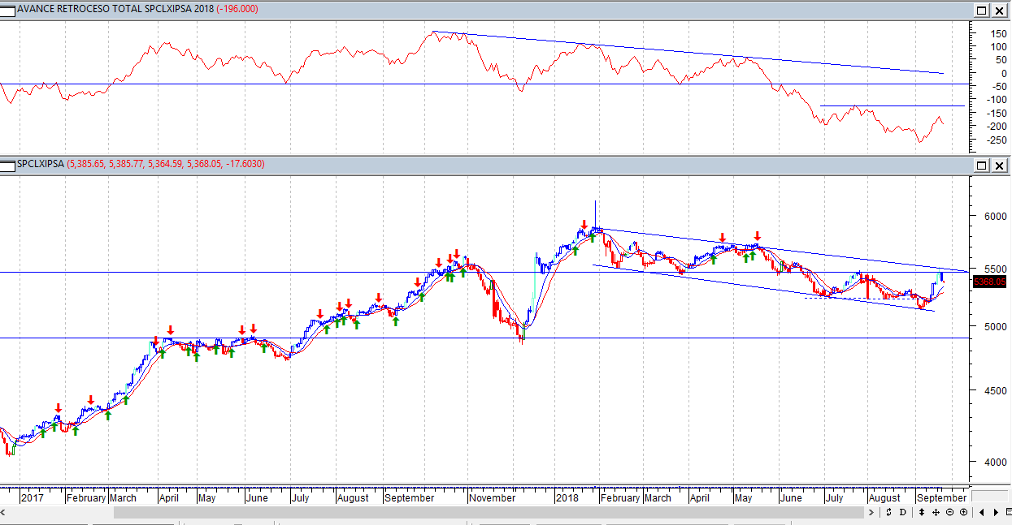Click the zoom out magnifier icon

(x=950, y=512)
